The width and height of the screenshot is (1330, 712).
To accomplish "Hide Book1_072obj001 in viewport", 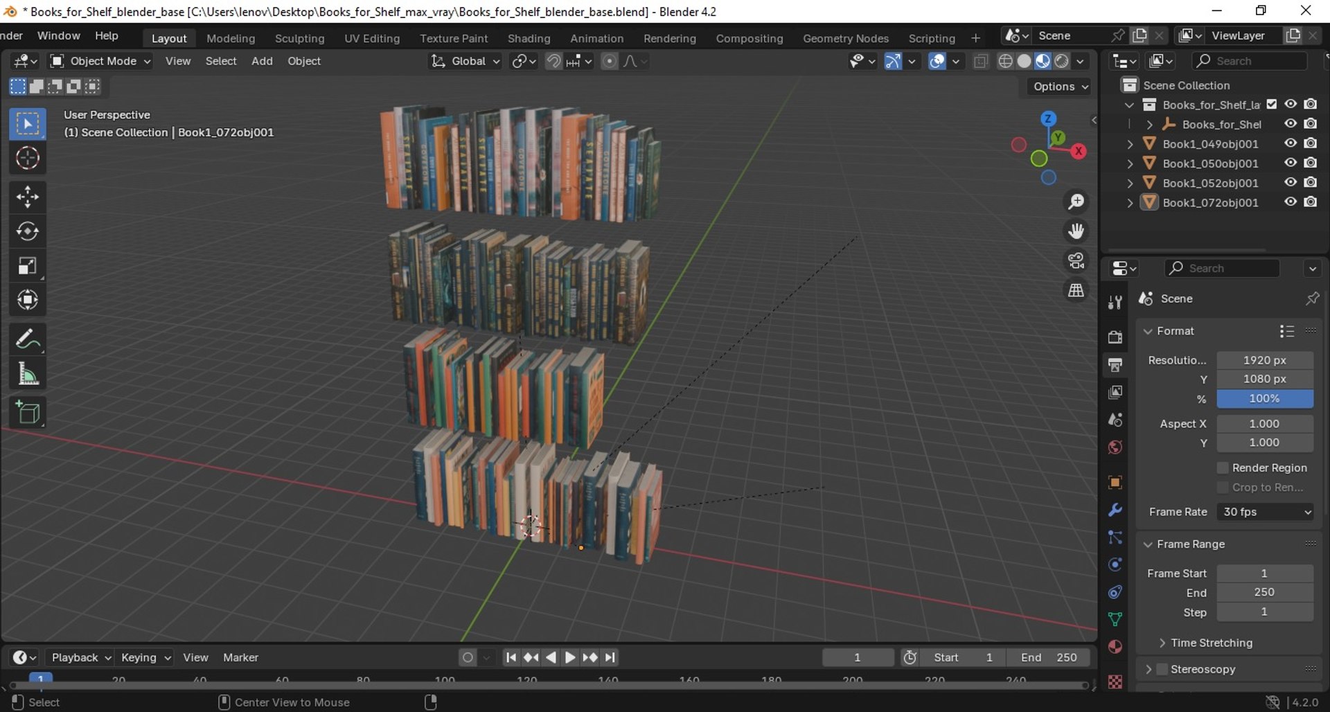I will pyautogui.click(x=1291, y=202).
